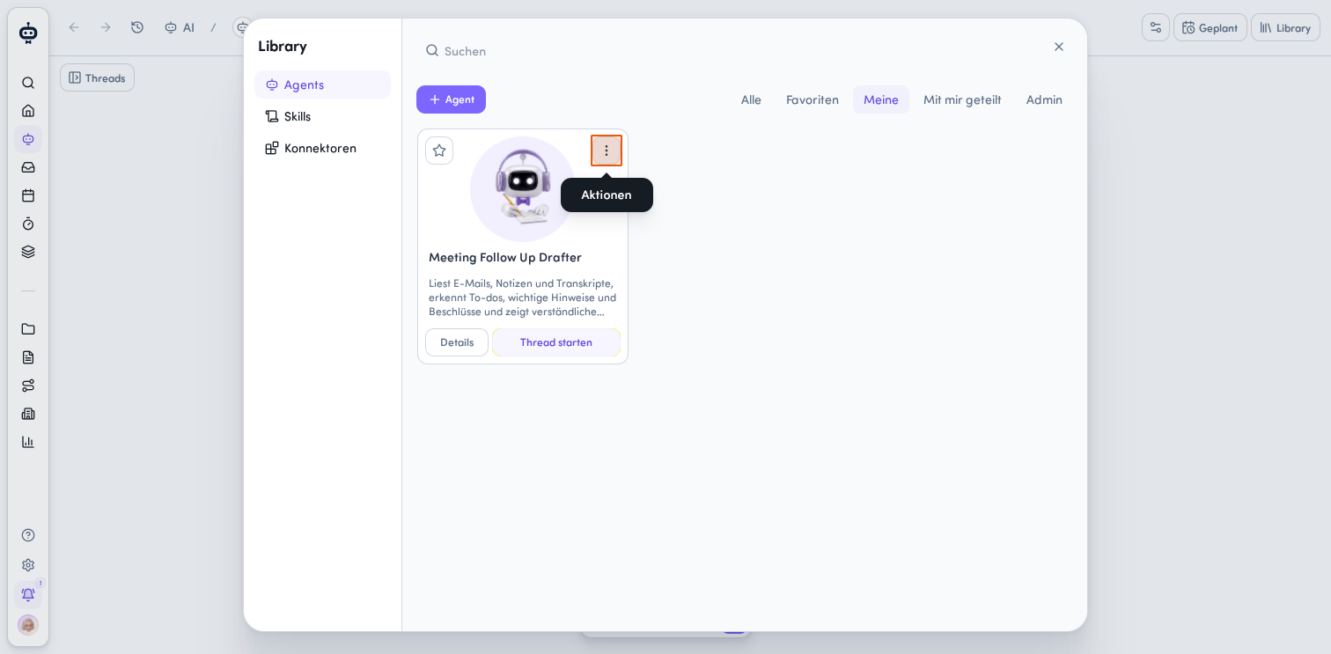Open the home icon in sidebar

(28, 111)
